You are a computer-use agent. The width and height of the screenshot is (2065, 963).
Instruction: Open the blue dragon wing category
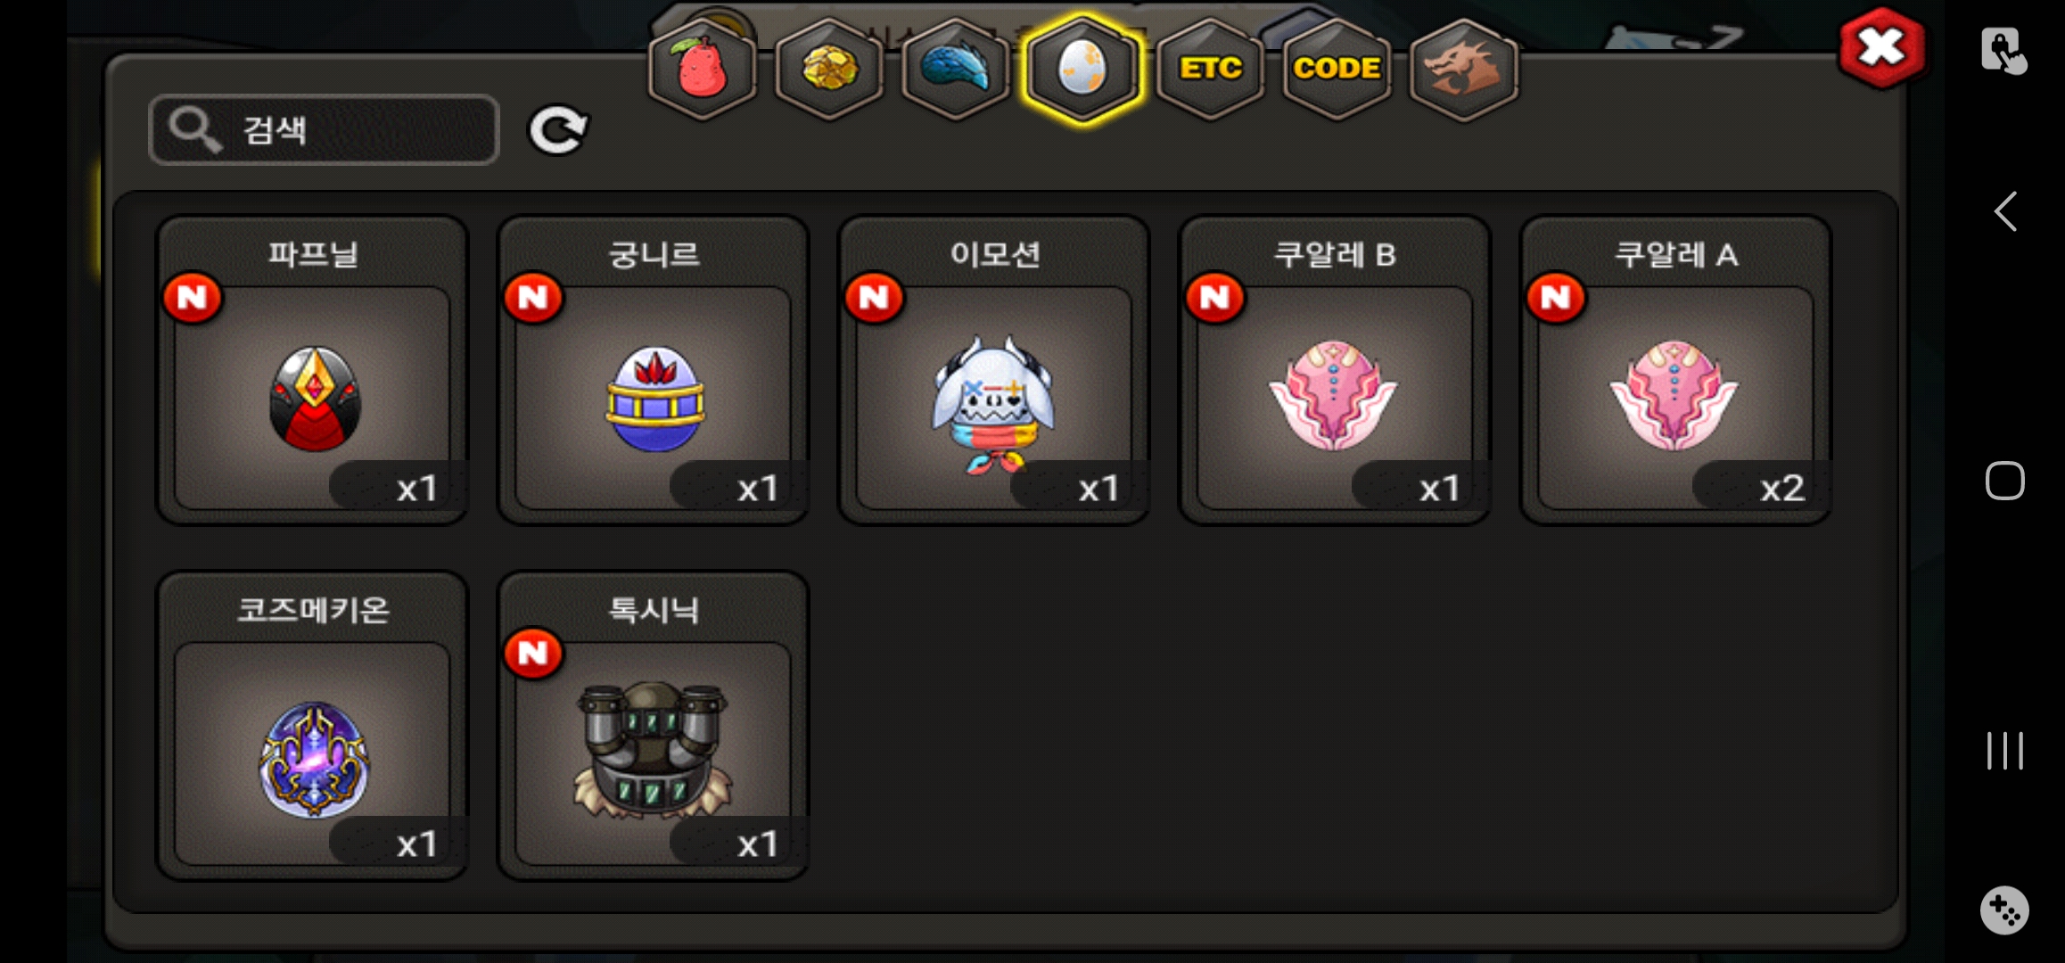[955, 69]
